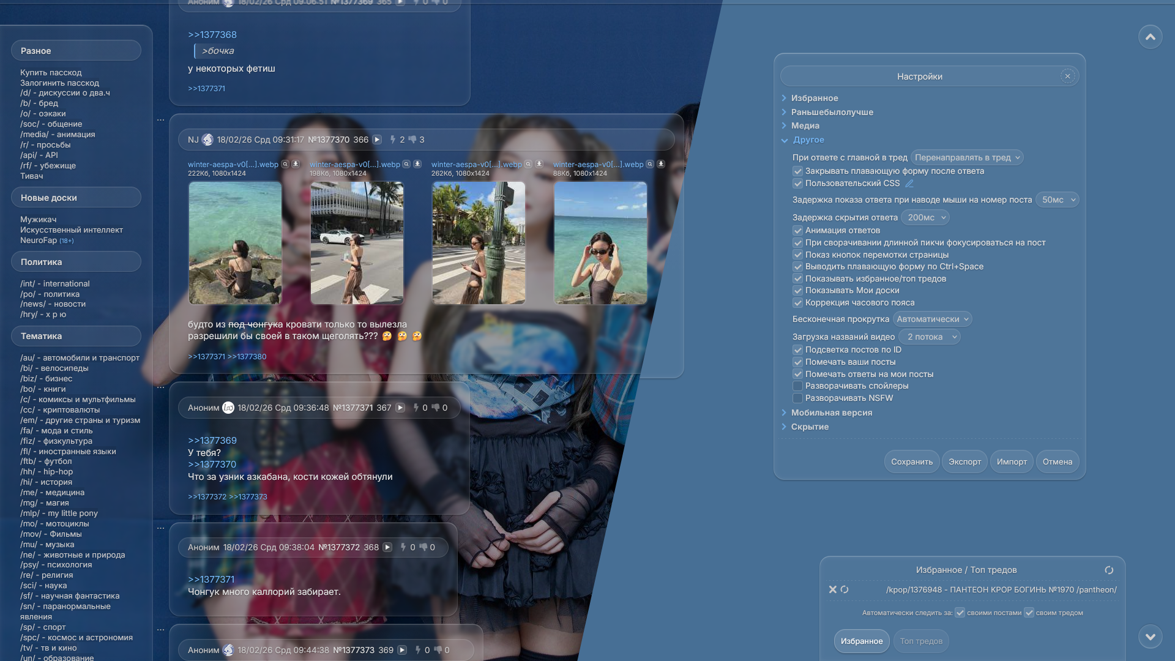
Task: Click dislike thumb on post №1377370
Action: click(x=412, y=140)
